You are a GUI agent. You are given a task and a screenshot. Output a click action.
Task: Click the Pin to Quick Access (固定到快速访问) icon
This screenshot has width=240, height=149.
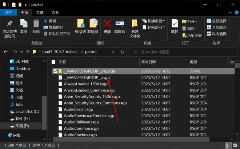pyautogui.click(x=9, y=24)
